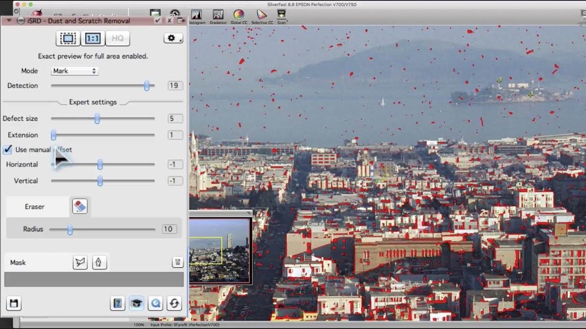586x329 pixels.
Task: Select the Eraser tool icon
Action: (80, 207)
